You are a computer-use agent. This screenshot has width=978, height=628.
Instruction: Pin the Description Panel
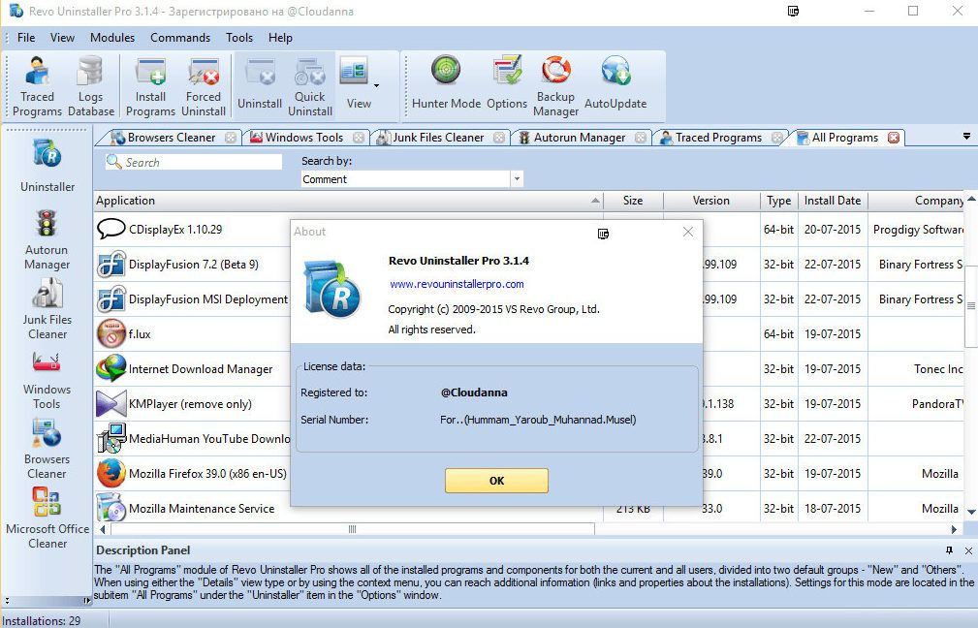954,550
